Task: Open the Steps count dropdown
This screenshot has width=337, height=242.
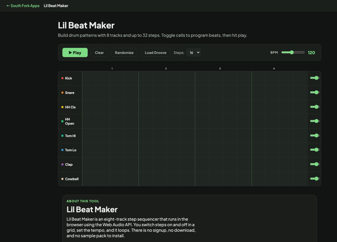Action: [x=194, y=53]
